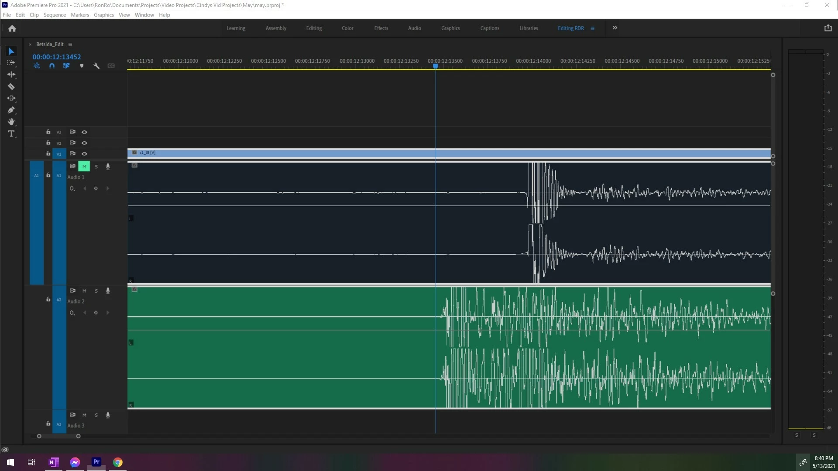Image resolution: width=838 pixels, height=471 pixels.
Task: Select the Pen tool
Action: pos(11,110)
